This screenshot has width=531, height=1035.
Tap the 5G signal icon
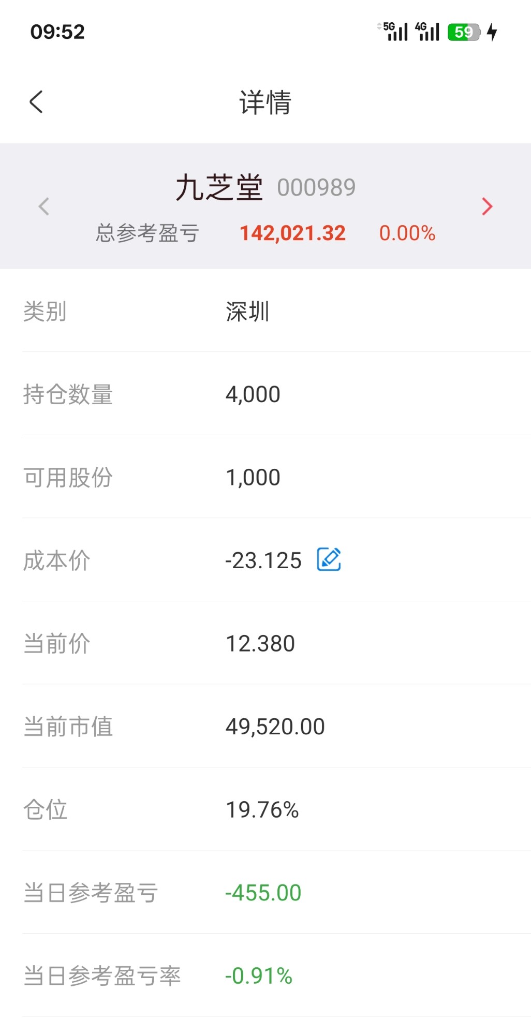pos(395,32)
